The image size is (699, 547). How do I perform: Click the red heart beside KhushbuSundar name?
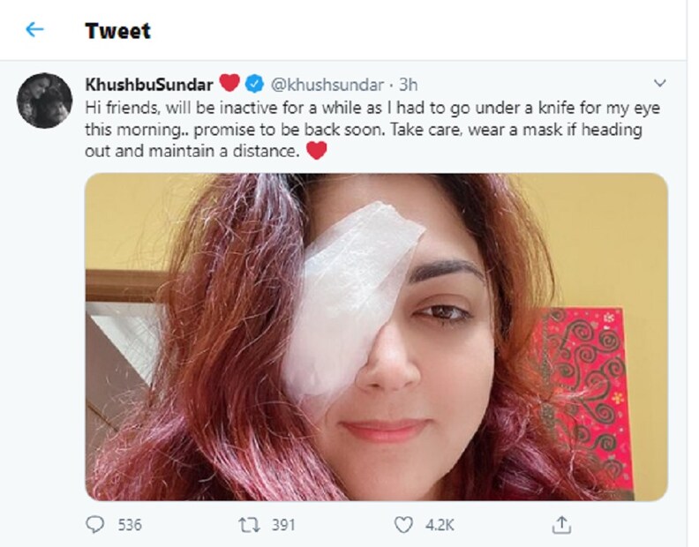pyautogui.click(x=229, y=85)
